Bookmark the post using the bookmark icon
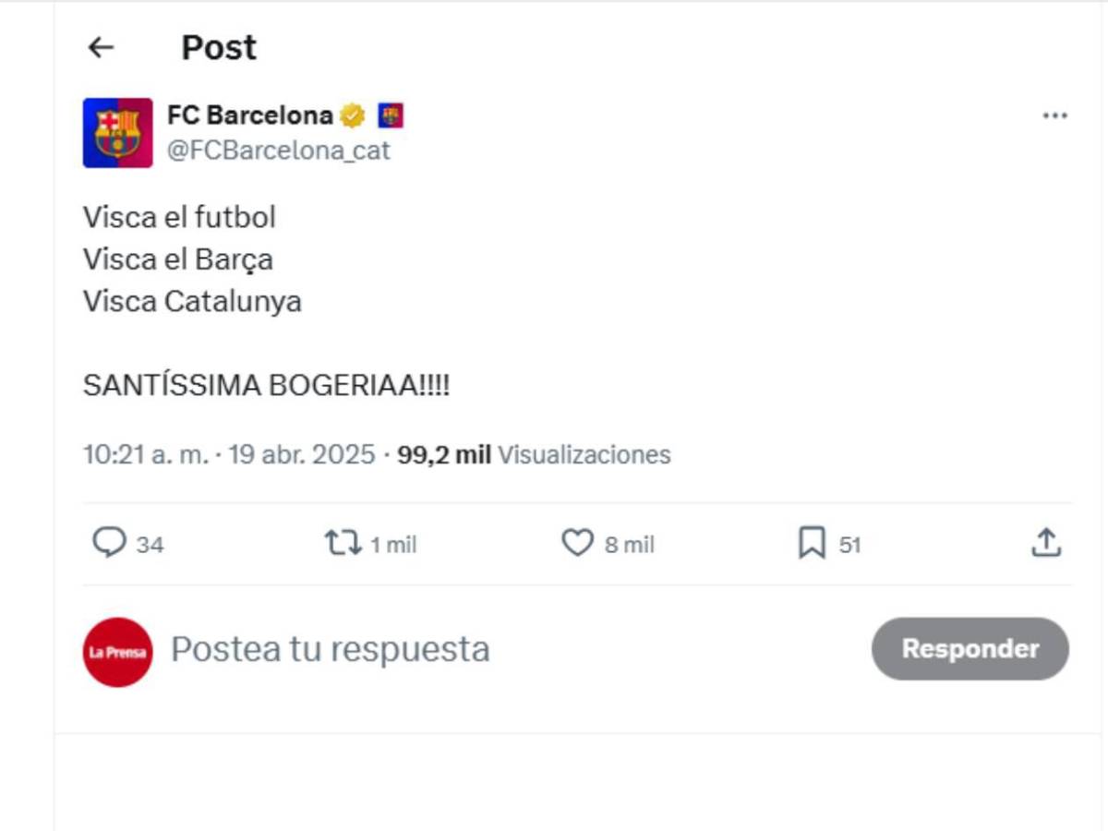1108x831 pixels. coord(811,544)
